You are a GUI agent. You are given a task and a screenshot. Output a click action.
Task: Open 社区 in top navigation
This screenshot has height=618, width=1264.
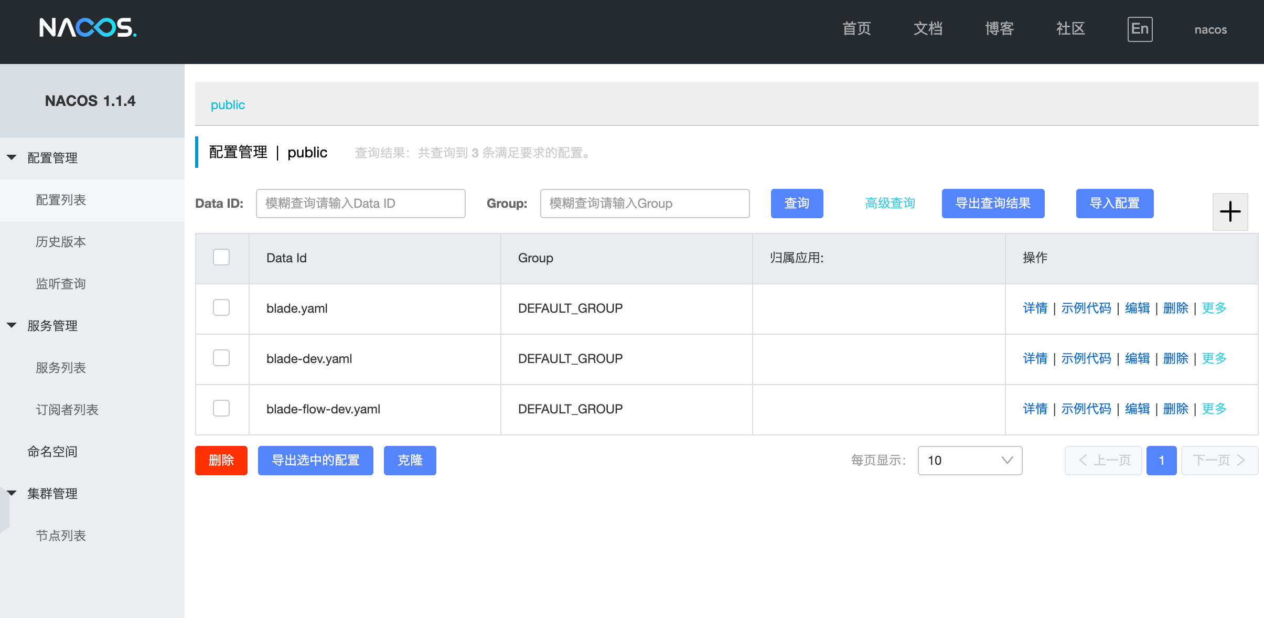1070,29
